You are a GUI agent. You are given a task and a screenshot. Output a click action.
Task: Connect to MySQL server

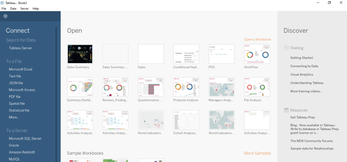coord(14,159)
